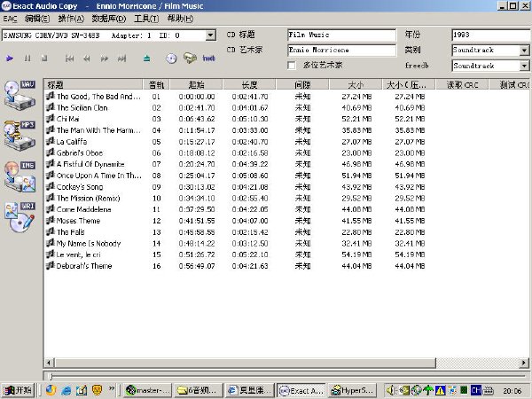Skip to the next track button
Viewport: 532px width, 399px height.
[121, 59]
